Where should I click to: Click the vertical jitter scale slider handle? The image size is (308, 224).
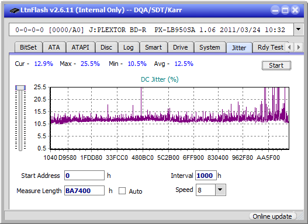[x=20, y=88]
